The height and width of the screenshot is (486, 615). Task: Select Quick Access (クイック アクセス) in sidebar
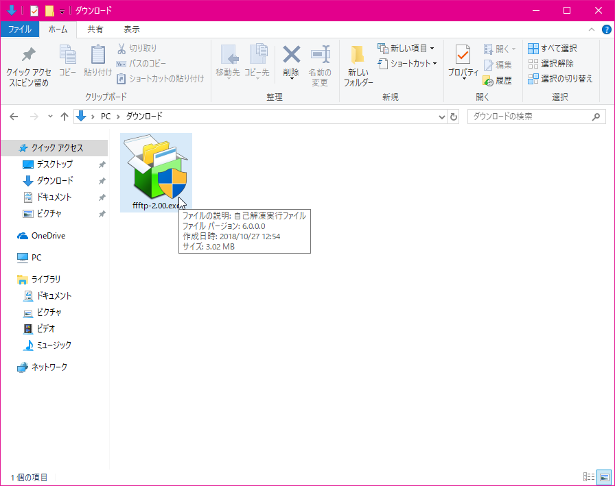click(55, 147)
